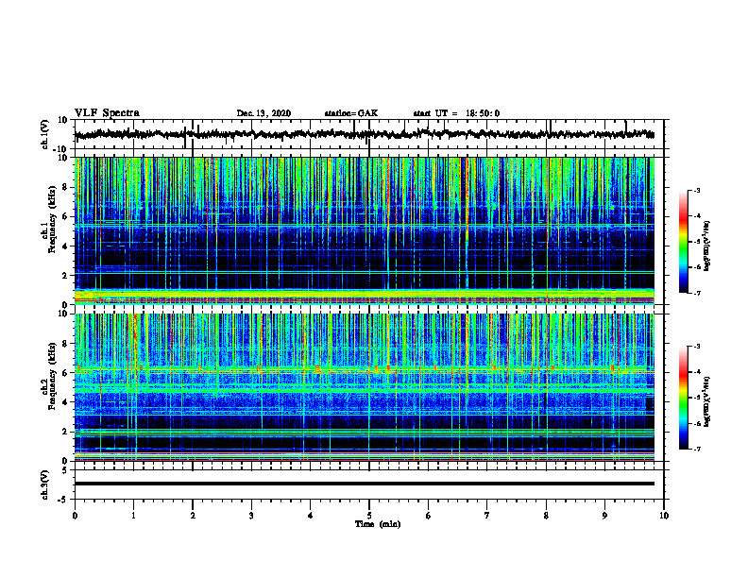Click the ch.1 colorbar "log(PSD)" unit label
Viewport: 748px width, 578px height.
click(706, 246)
